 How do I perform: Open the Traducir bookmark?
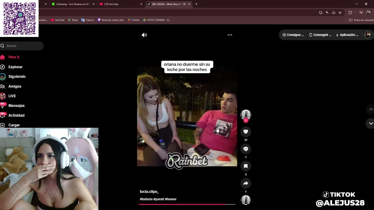click(x=88, y=20)
